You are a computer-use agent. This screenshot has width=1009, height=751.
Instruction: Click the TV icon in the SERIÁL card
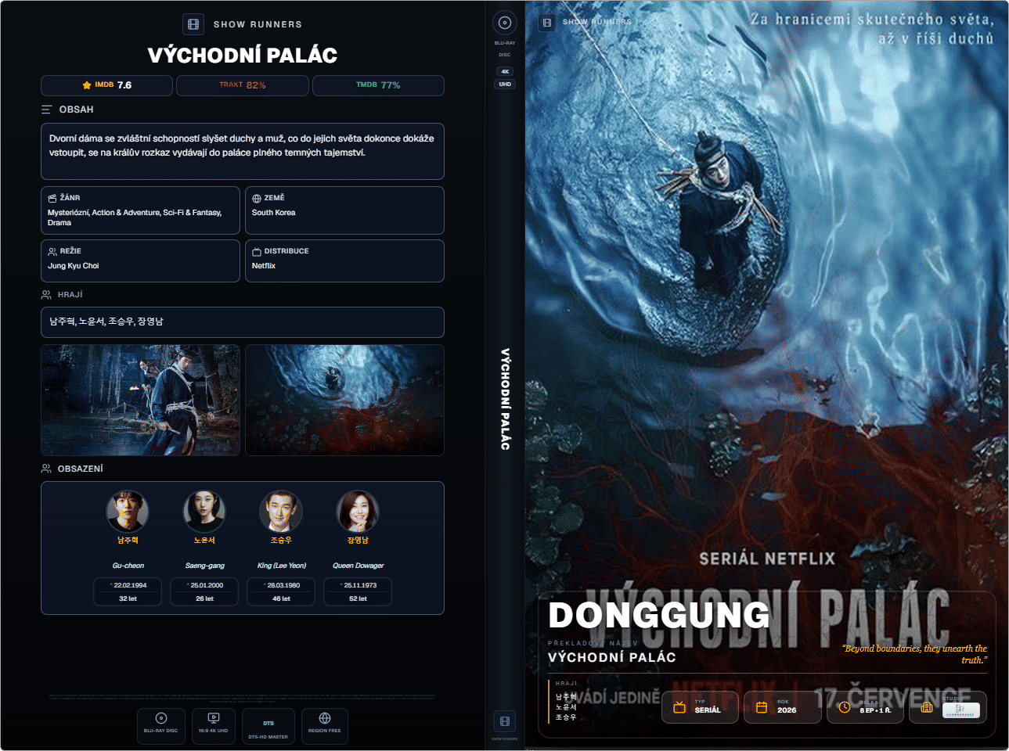pos(679,707)
